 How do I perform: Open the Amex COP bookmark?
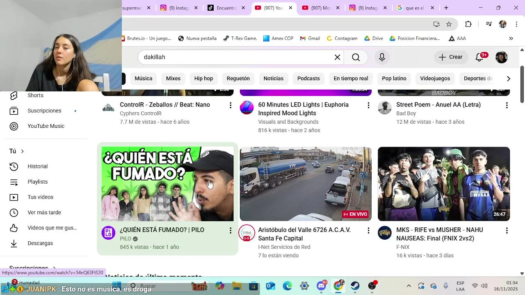point(278,39)
